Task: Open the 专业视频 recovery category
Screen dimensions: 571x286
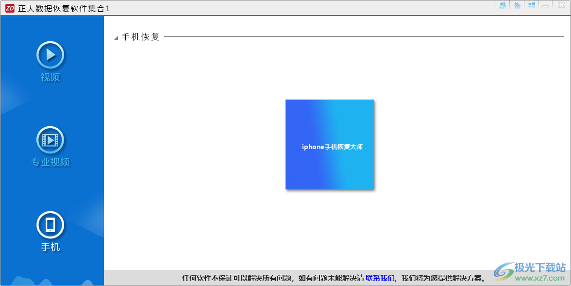Action: tap(50, 146)
